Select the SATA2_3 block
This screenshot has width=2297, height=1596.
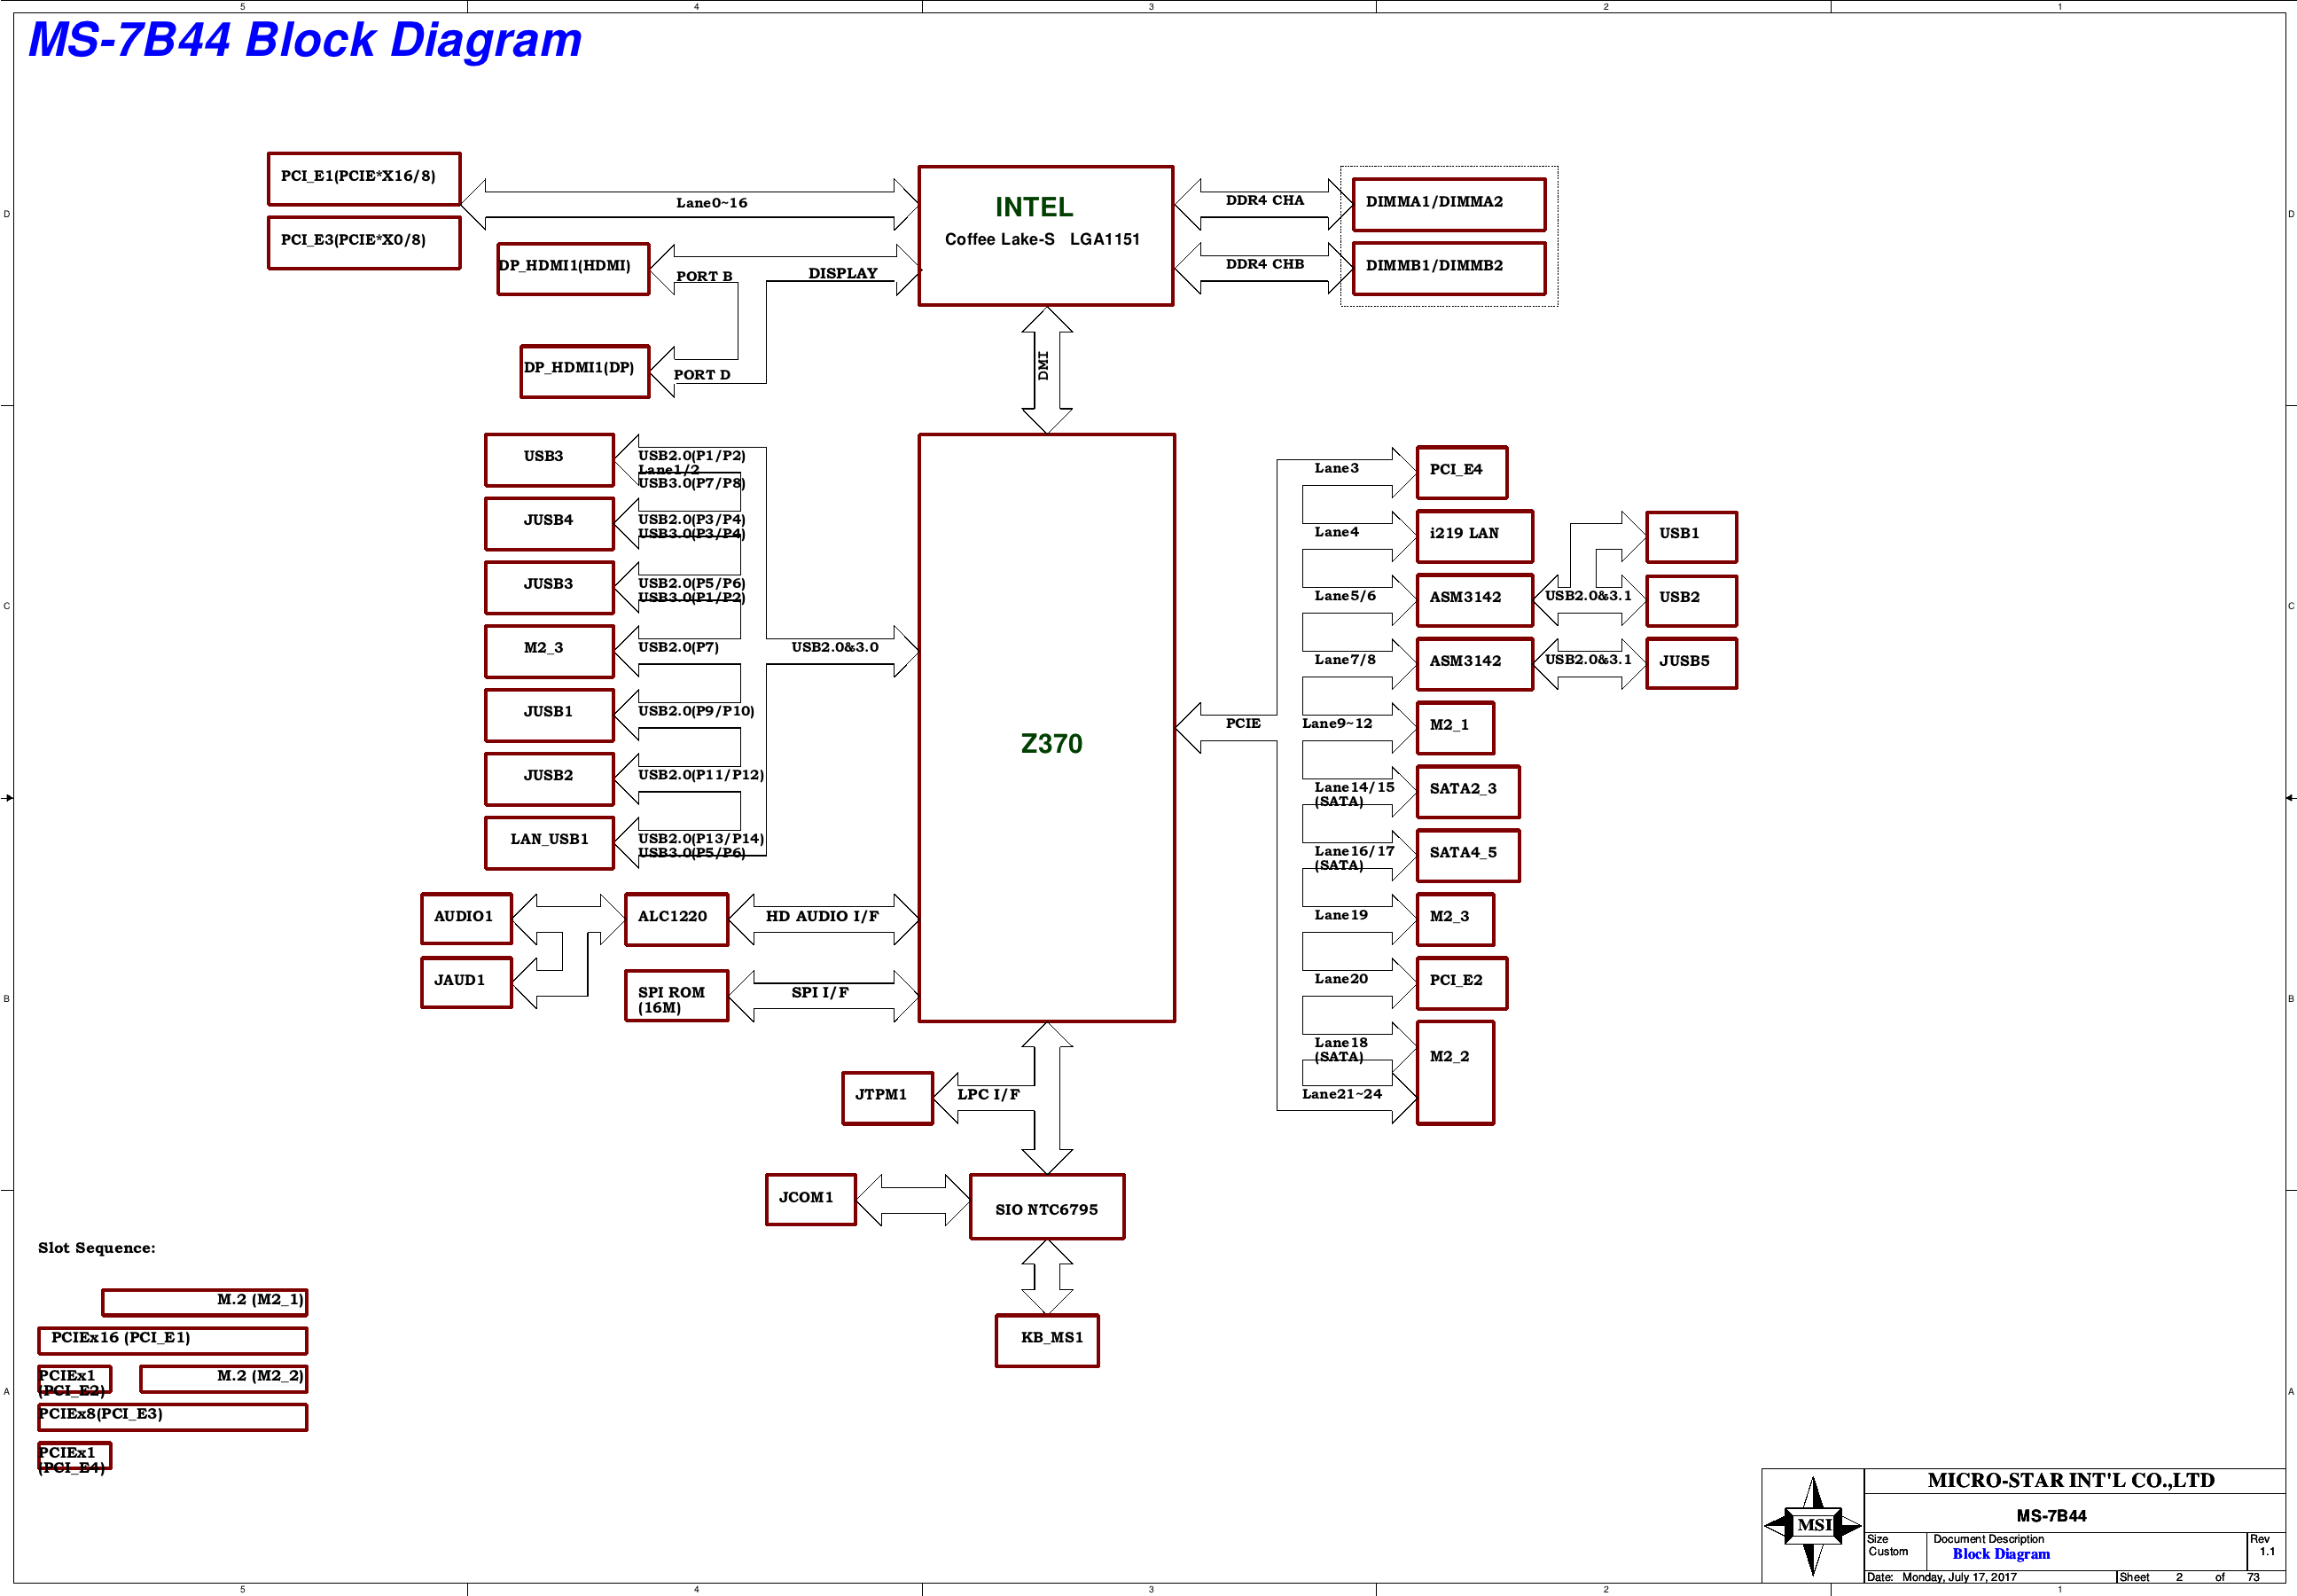coord(1468,792)
